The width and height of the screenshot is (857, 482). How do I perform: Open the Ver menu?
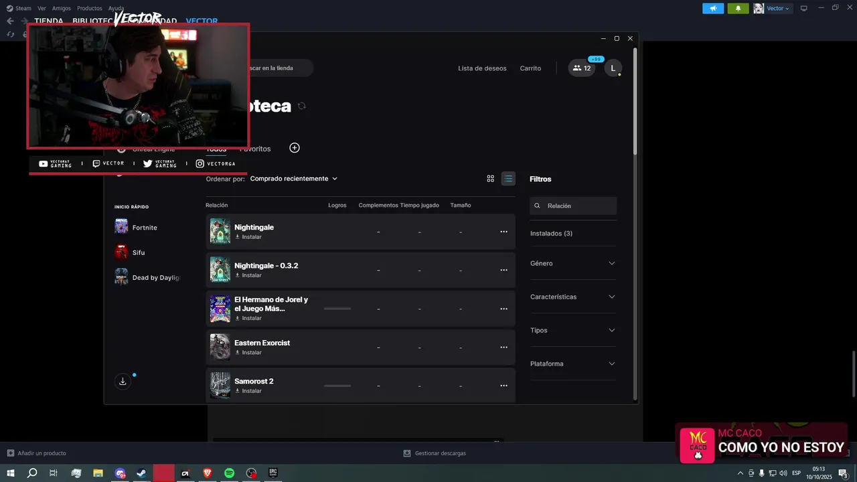click(42, 8)
